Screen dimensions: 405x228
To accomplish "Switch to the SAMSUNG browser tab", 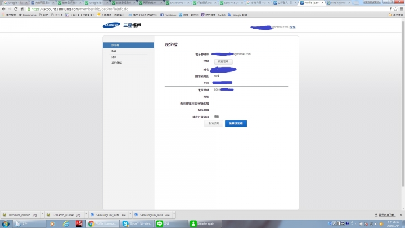I will 178,3.
